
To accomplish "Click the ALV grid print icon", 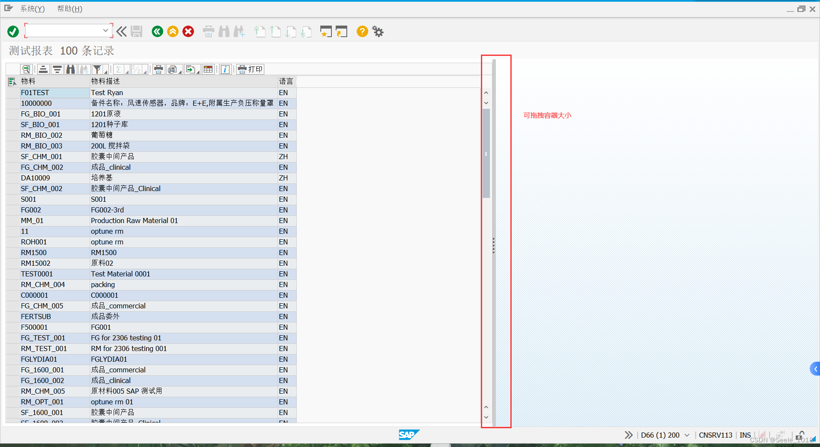I will click(x=158, y=69).
